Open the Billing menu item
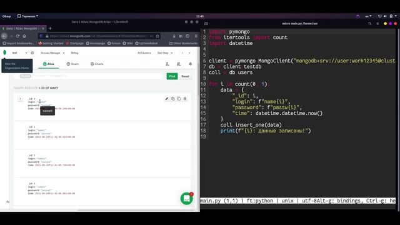The image size is (400, 225). (74, 52)
